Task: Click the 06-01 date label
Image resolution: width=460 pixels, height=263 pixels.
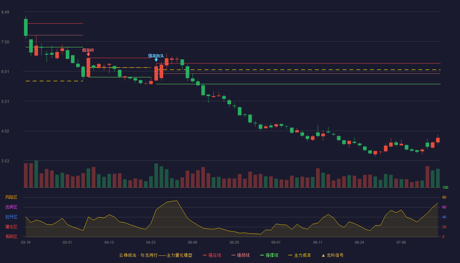Action: point(276,242)
